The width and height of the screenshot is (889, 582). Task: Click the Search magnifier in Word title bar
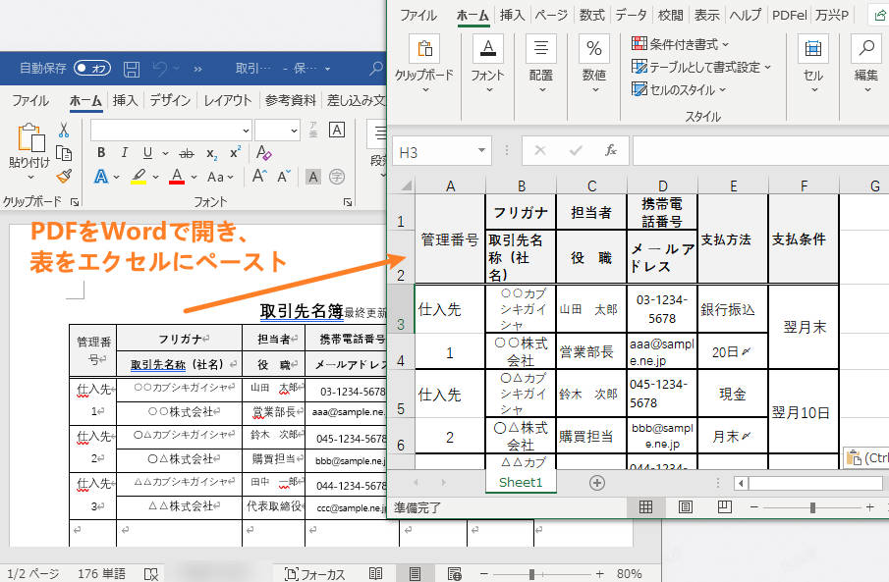[x=376, y=69]
